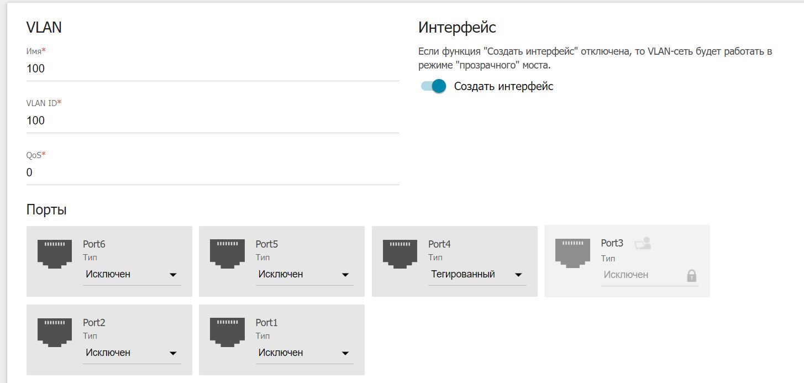Screen dimensions: 804x383
Task: Open the Port1 type dropdown
Action: (x=304, y=353)
